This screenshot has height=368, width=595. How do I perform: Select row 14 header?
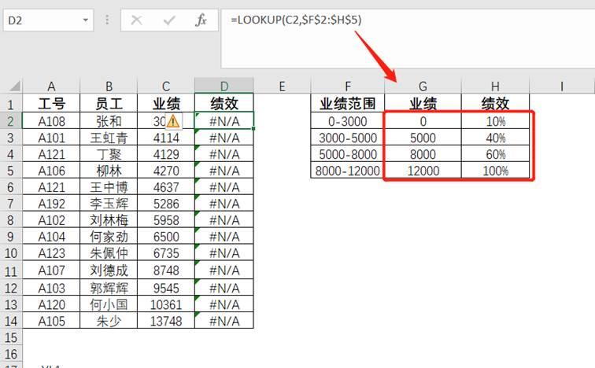point(11,321)
